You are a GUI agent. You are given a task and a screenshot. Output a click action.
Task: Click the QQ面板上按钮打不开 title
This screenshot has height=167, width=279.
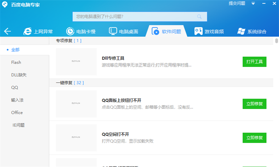[x=121, y=100]
